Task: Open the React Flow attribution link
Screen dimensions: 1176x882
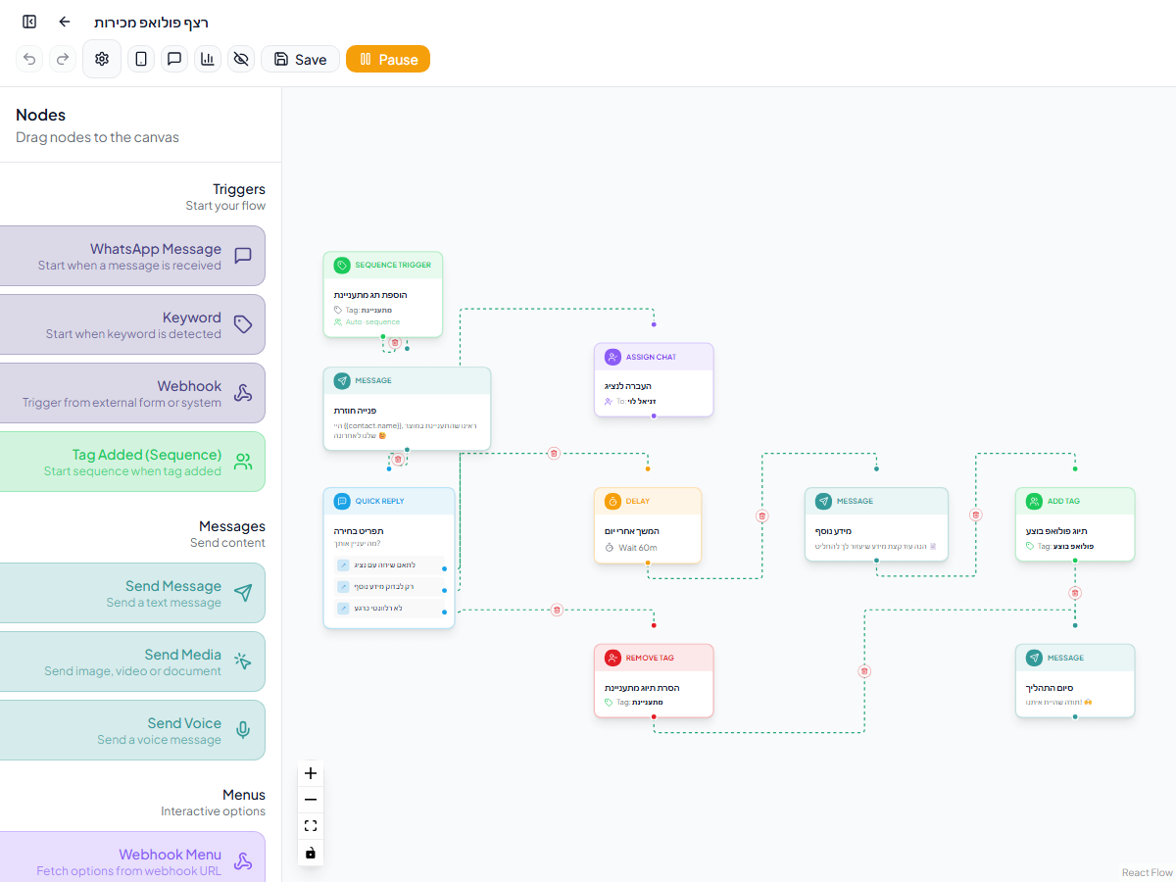Action: coord(1148,872)
